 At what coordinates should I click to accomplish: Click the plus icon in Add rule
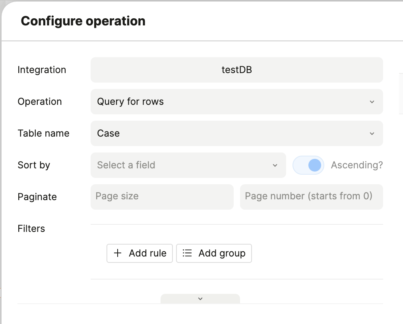tap(118, 253)
